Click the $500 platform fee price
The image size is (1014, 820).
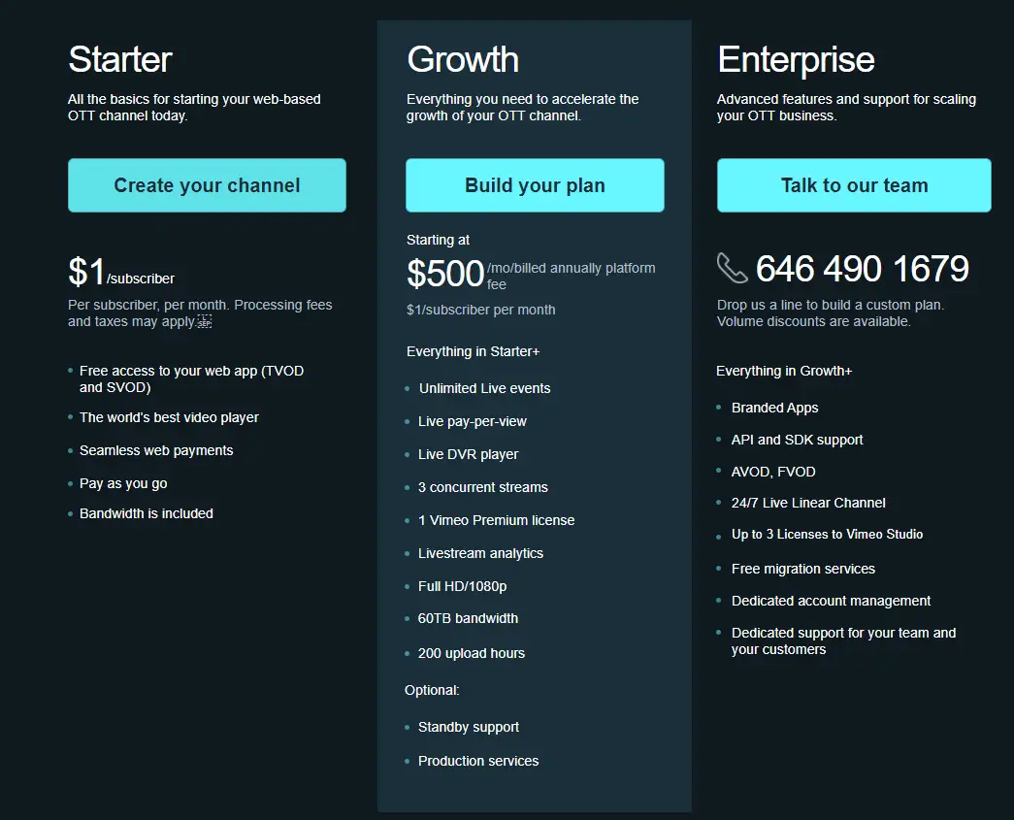pos(445,275)
